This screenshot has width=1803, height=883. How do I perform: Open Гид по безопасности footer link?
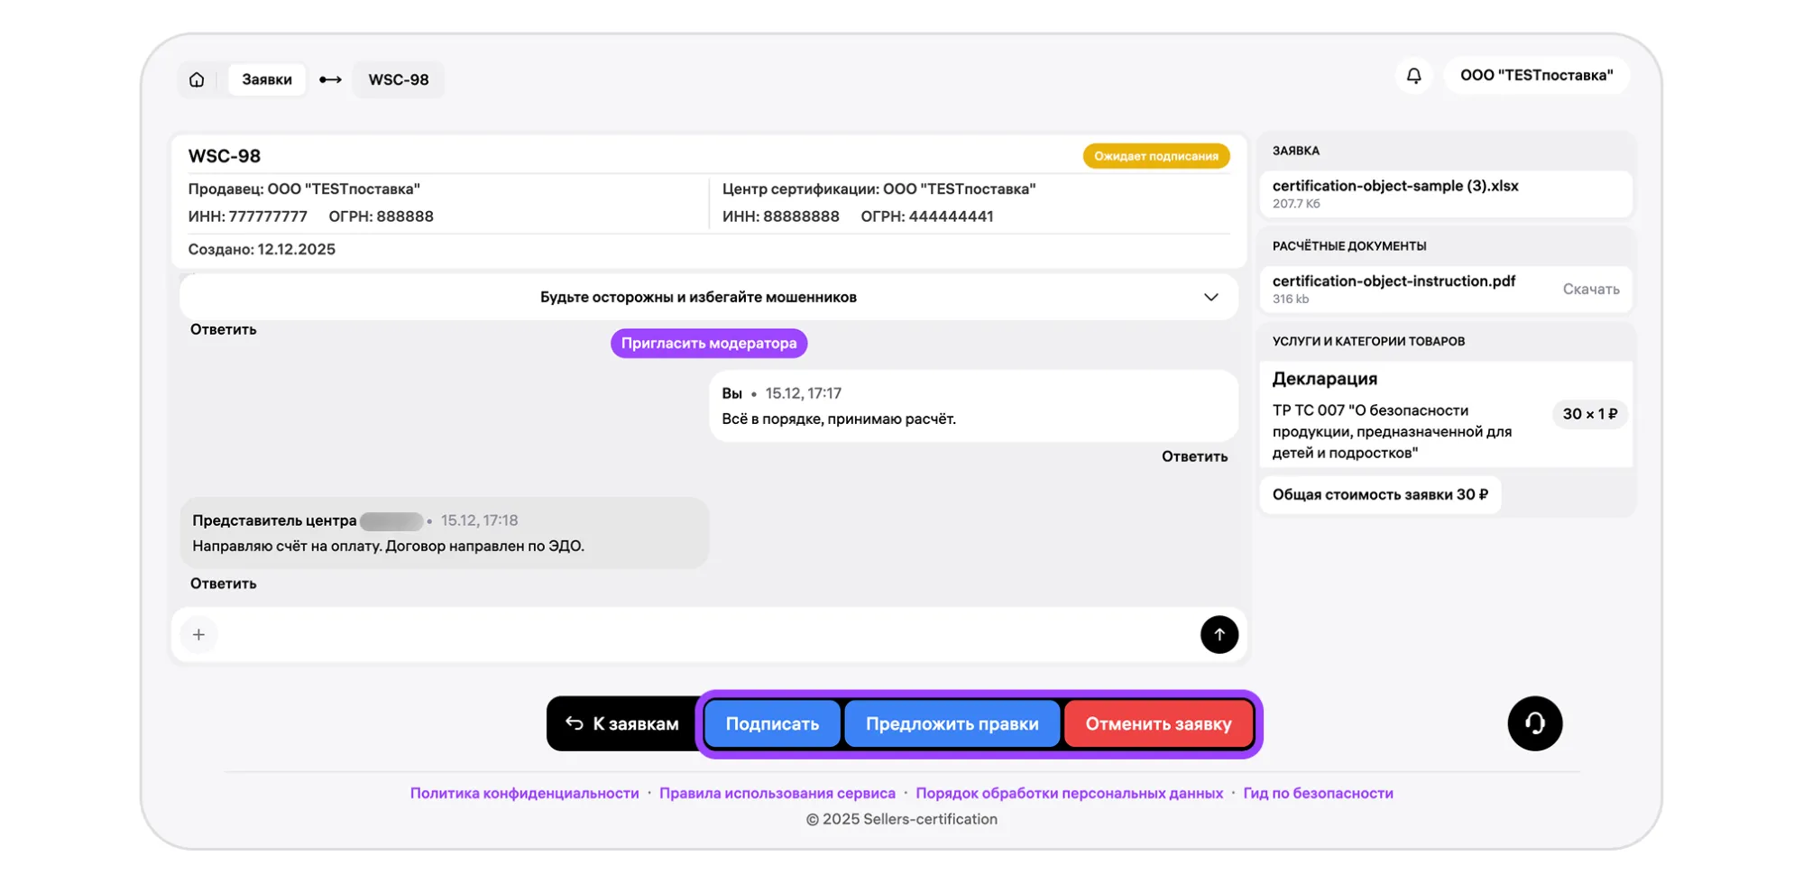click(1318, 794)
